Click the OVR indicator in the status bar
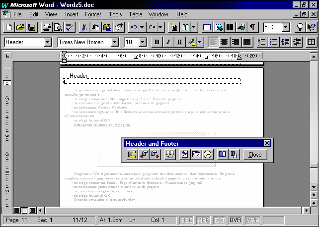The image size is (319, 227). pos(235,220)
